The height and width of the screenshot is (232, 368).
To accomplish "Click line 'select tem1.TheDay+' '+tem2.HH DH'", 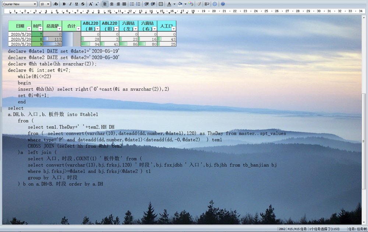I will click(71, 127).
